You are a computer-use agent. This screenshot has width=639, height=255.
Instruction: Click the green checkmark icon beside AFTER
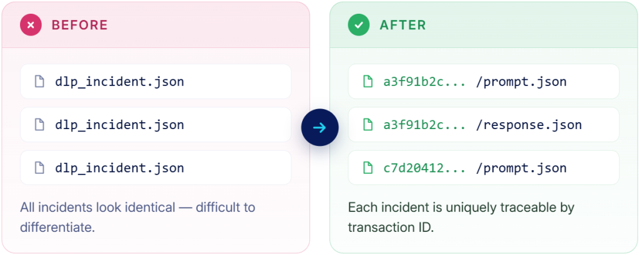pyautogui.click(x=359, y=25)
